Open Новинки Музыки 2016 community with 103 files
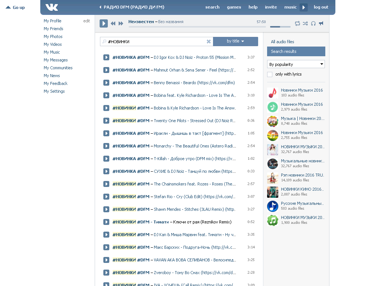This screenshot has width=382, height=286. 302,90
